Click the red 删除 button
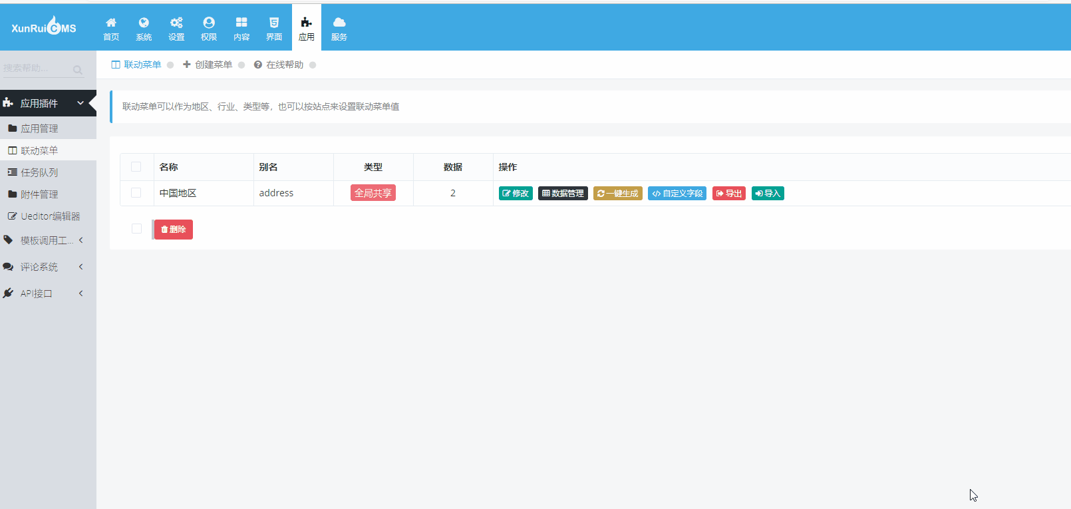Image resolution: width=1071 pixels, height=509 pixels. click(x=174, y=230)
